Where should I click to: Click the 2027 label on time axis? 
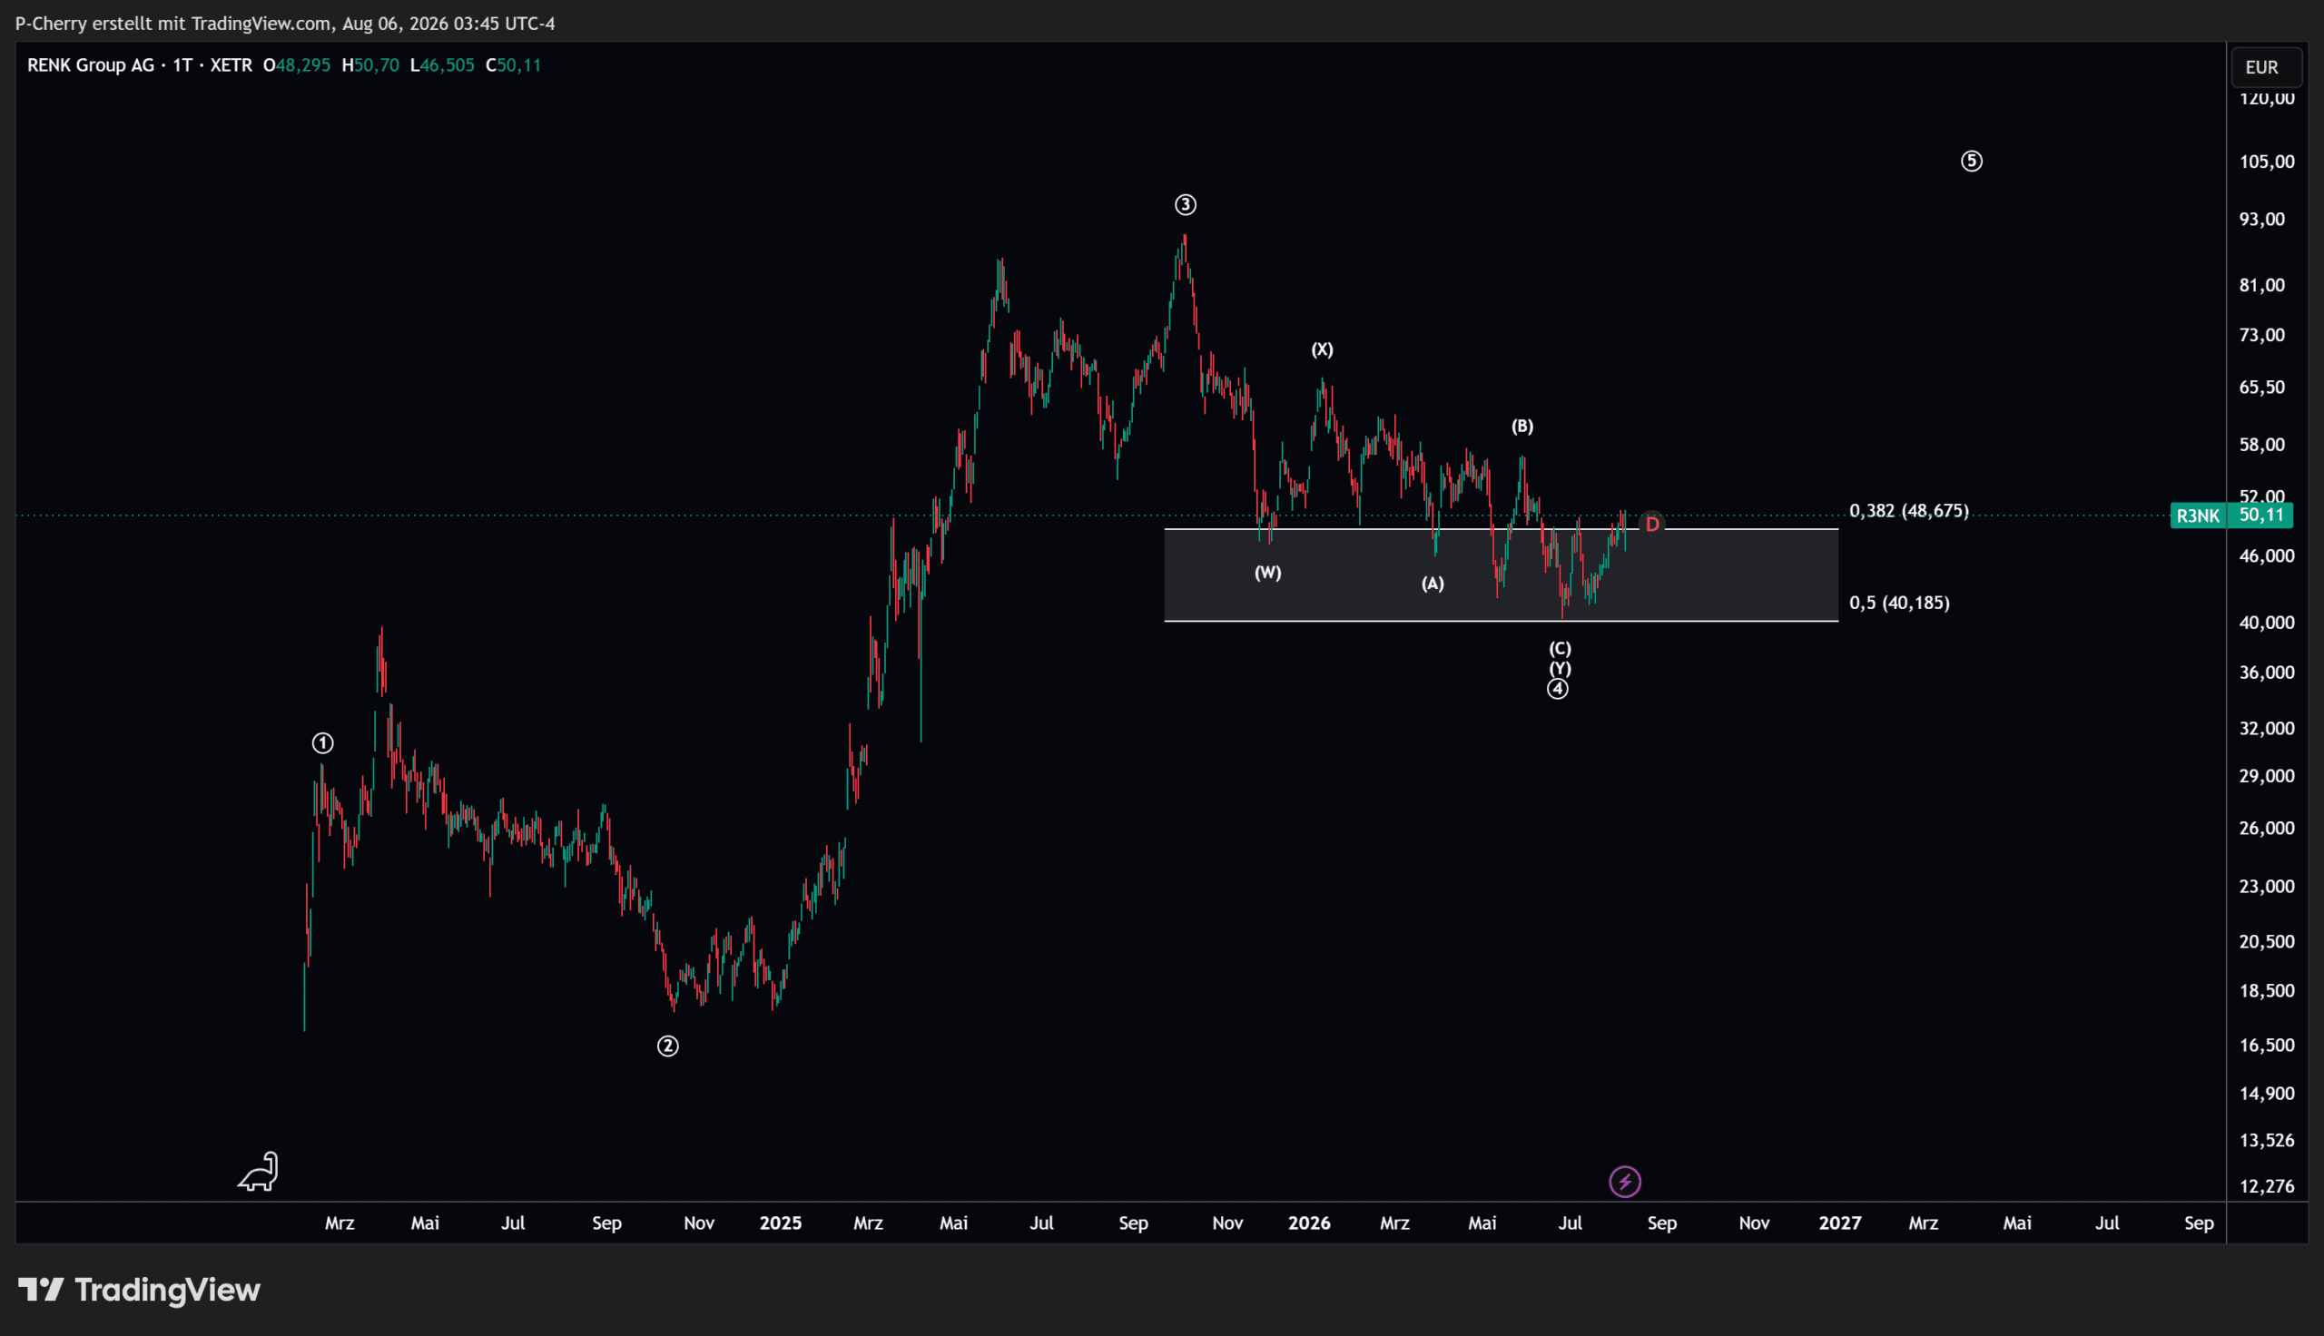tap(1840, 1223)
